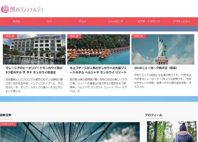Open the アクティビティ menu item
Image resolution: width=198 pixels, height=142 pixels.
coord(181,21)
